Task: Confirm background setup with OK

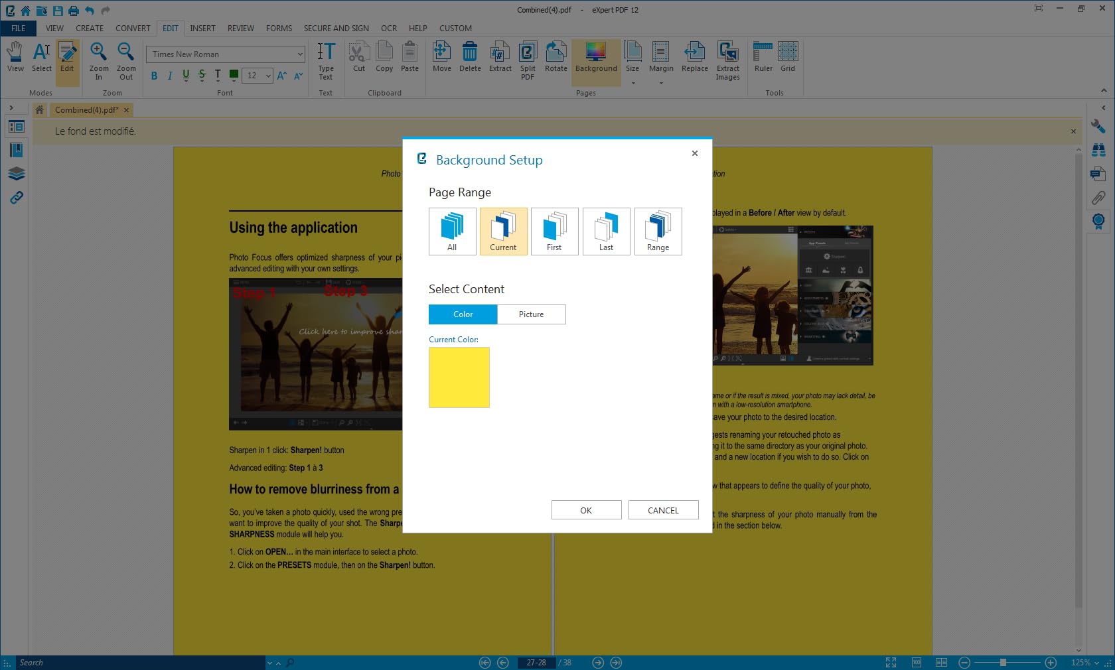Action: click(586, 510)
